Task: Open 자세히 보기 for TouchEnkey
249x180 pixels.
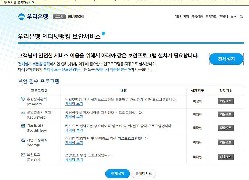Action: (74, 130)
